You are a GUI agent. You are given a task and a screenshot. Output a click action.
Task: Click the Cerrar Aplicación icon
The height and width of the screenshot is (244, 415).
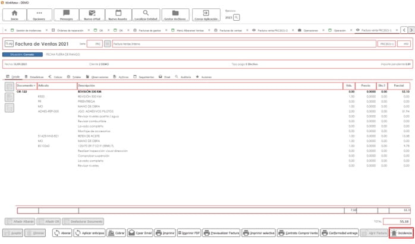(x=206, y=14)
